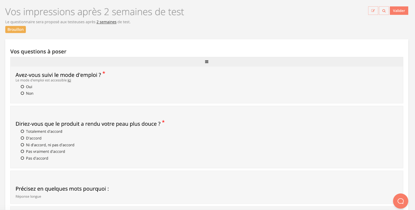
Task: Open the chat support bubble
Action: (400, 201)
